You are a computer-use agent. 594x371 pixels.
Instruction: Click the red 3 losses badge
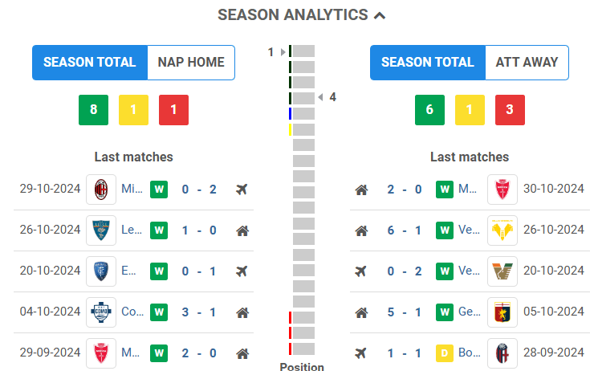pyautogui.click(x=511, y=110)
